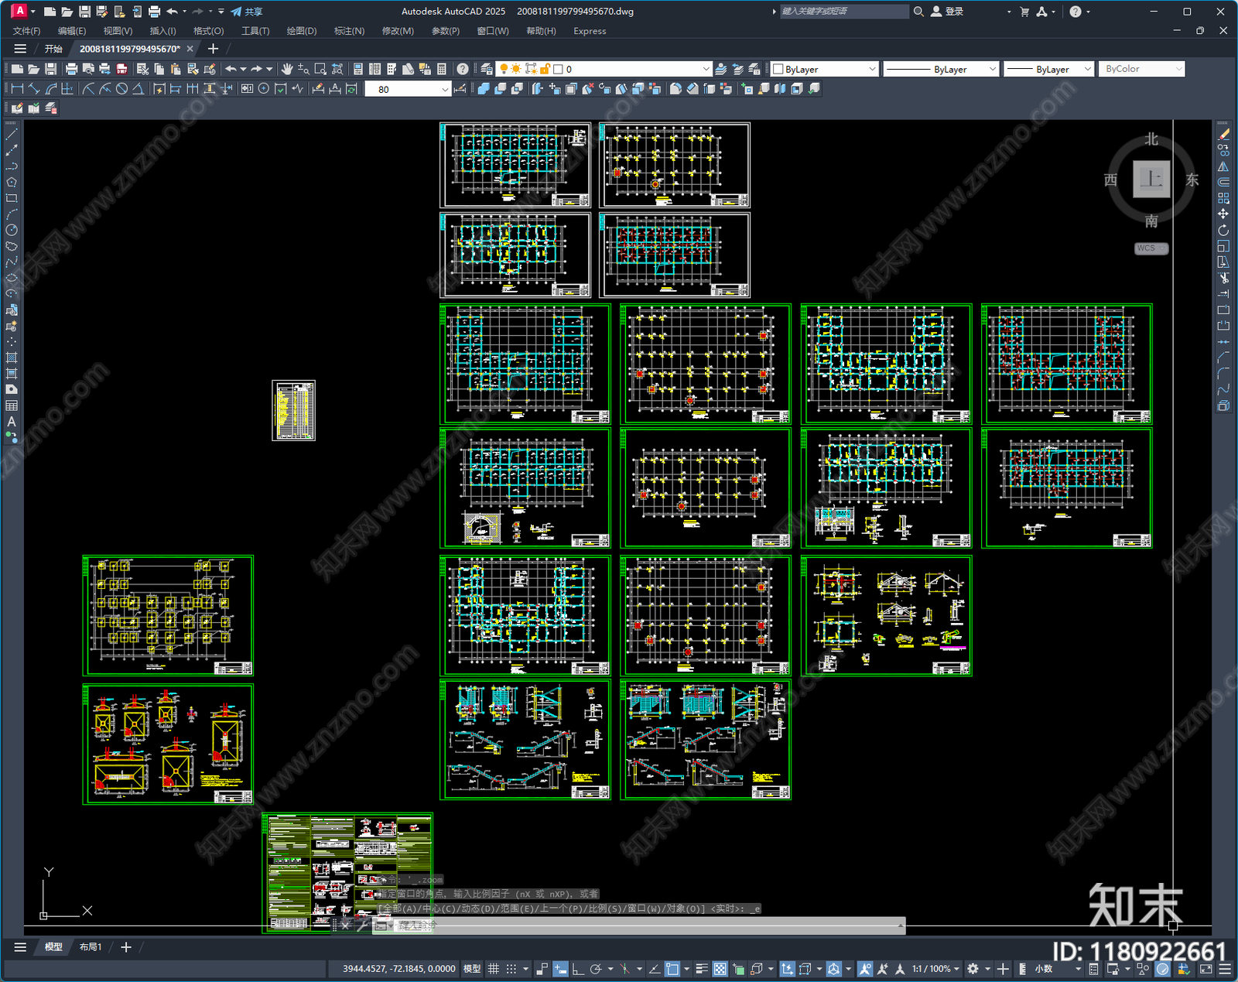1238x982 pixels.
Task: Select the Pan hand tool
Action: [x=287, y=69]
